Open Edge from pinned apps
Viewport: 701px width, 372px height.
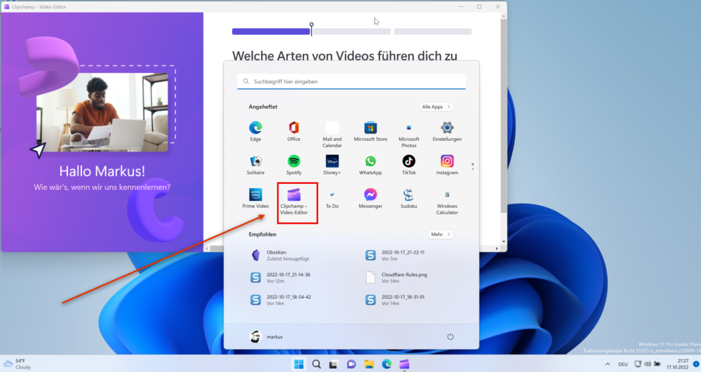(x=255, y=131)
